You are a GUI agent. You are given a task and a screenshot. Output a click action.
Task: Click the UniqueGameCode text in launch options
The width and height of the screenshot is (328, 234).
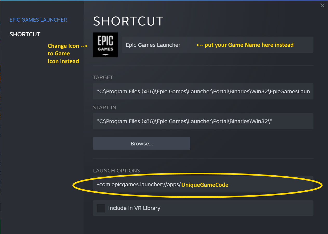tap(205, 185)
